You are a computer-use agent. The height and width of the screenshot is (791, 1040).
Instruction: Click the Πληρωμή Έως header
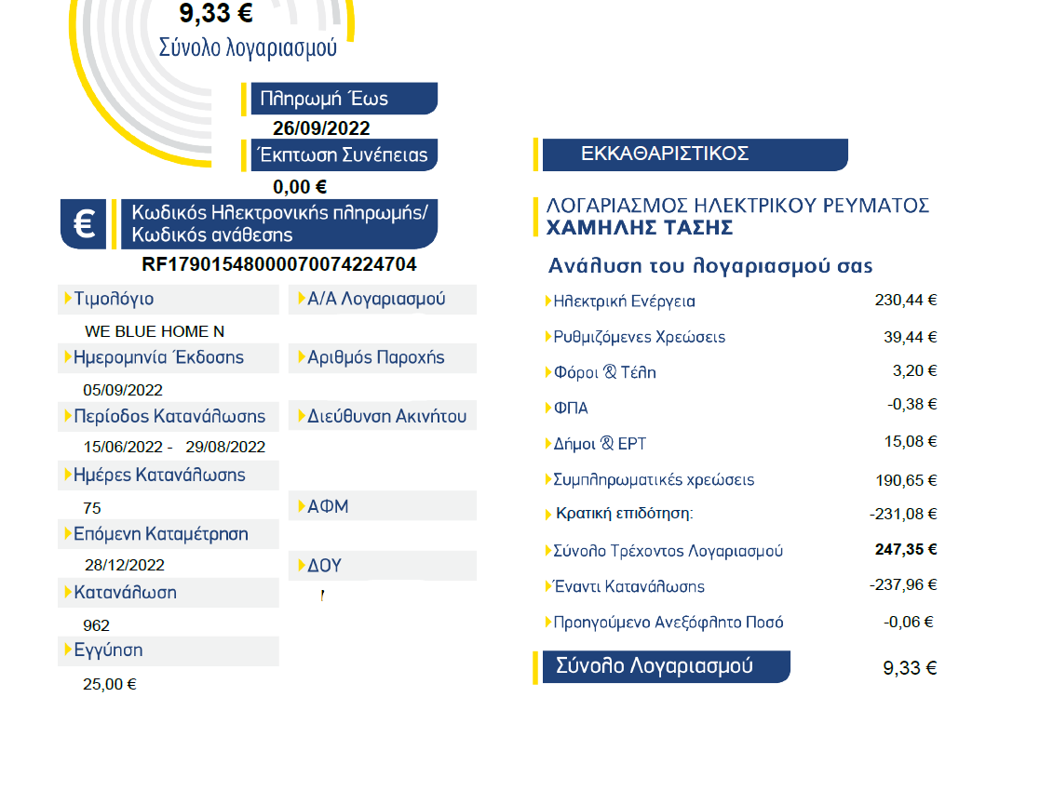click(344, 99)
